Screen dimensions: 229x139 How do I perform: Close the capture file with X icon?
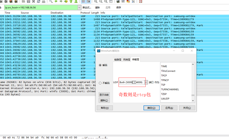pos(33,1)
